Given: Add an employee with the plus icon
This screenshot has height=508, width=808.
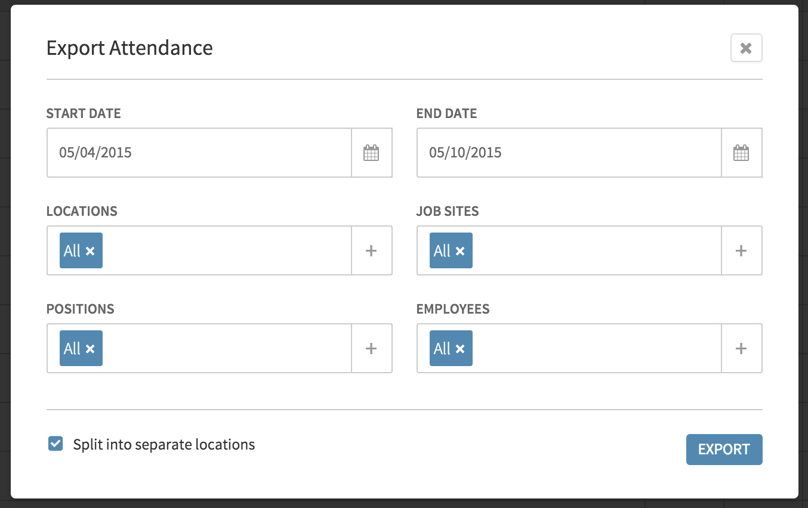Looking at the screenshot, I should coord(741,348).
